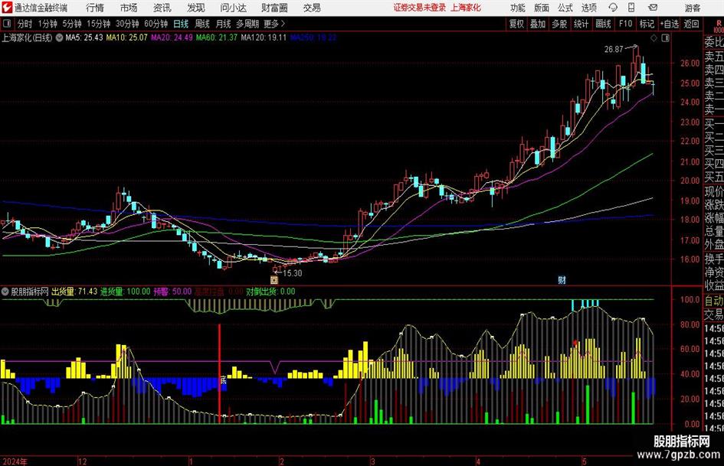Image resolution: width=724 pixels, height=466 pixels.
Task: Click the 画线 drawing button
Action: (x=604, y=24)
